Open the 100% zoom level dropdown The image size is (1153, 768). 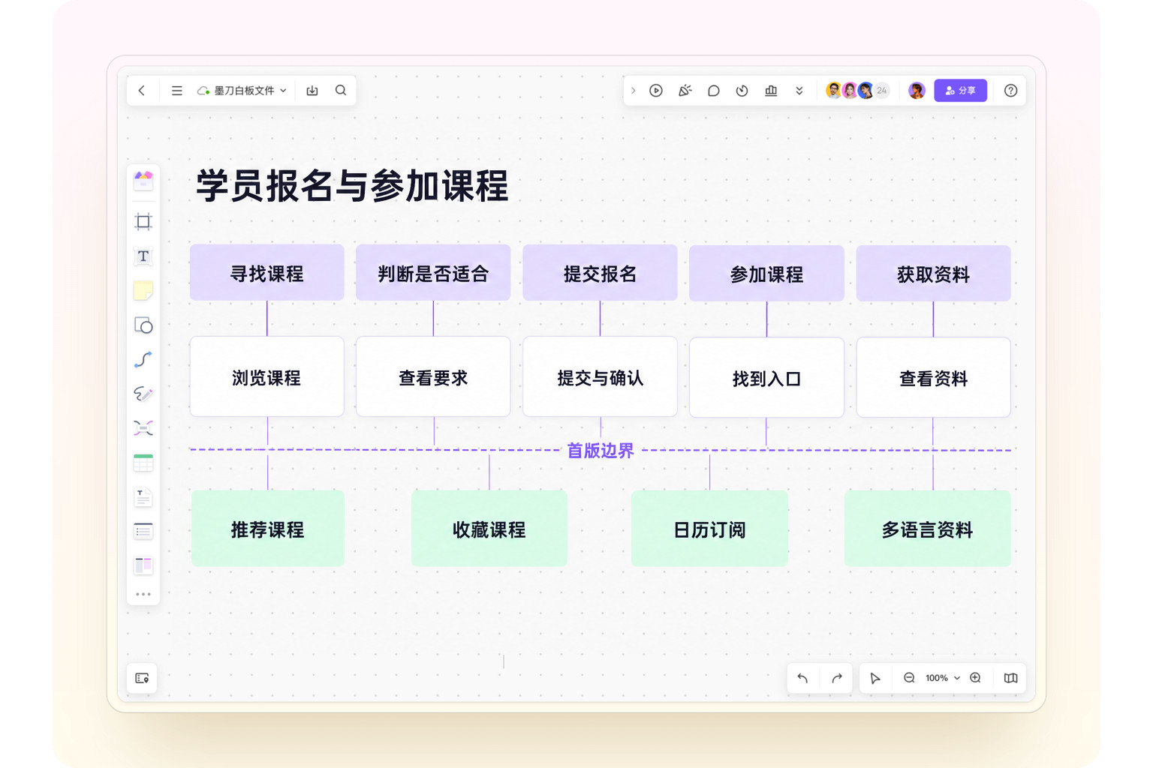943,678
